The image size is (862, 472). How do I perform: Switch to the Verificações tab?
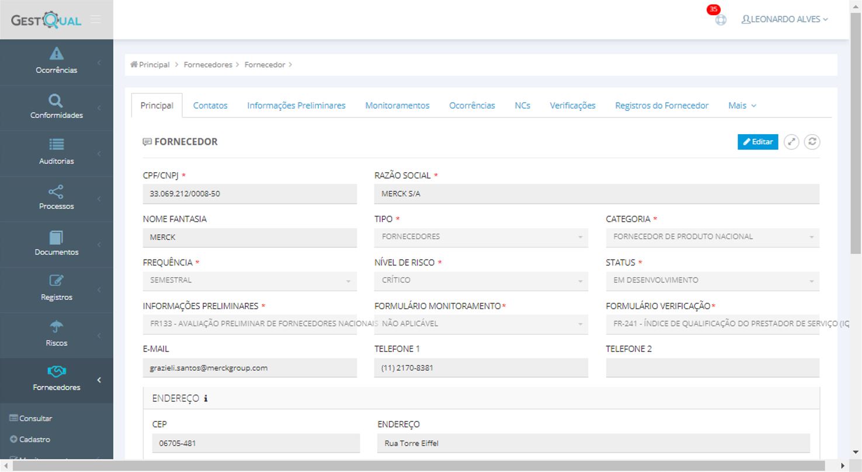(x=572, y=106)
